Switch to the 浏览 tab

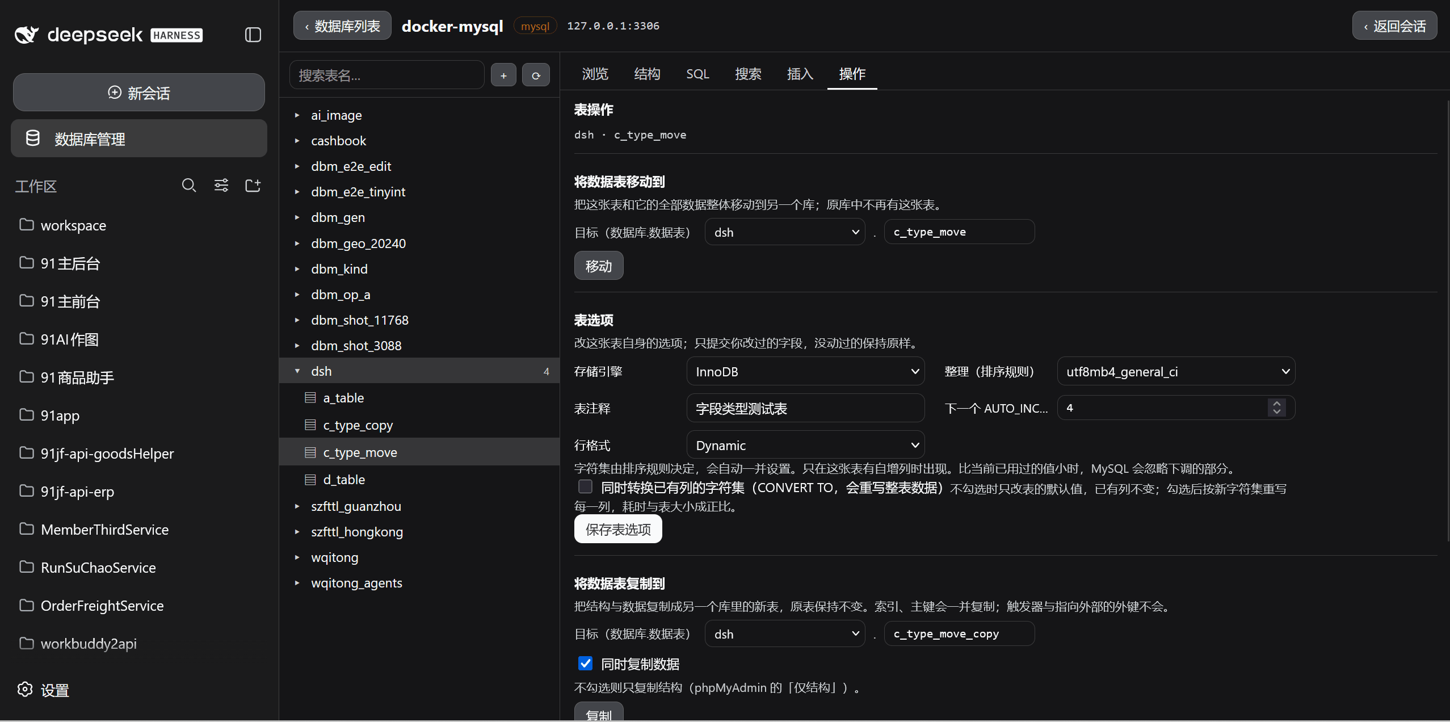tap(595, 74)
